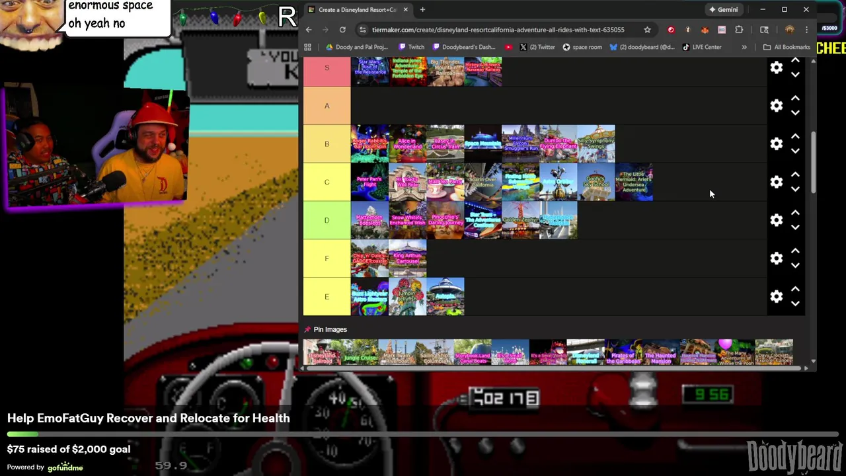
Task: Select The Haunted Mansion unranked image
Action: [x=661, y=352]
